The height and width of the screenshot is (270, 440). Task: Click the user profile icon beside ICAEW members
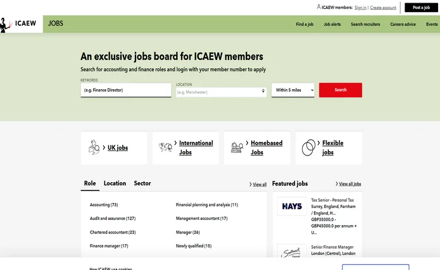pos(318,7)
